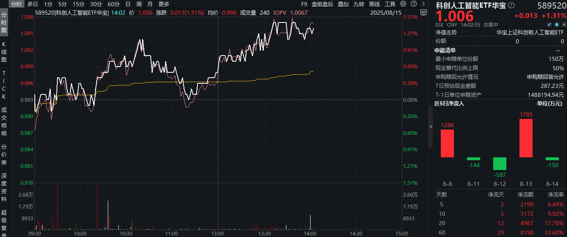
Task: Collapse right panel with double-arrow handle
Action: 431,127
